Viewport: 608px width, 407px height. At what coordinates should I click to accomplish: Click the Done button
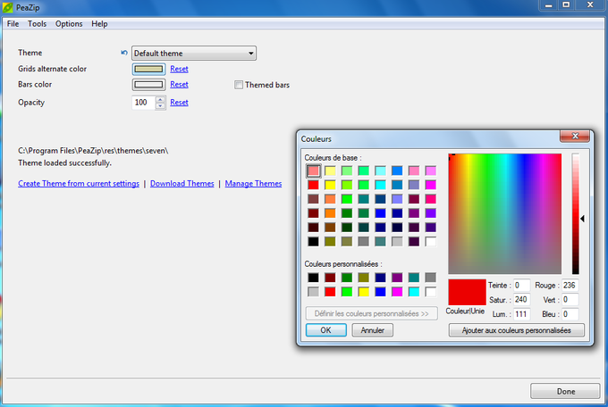coord(565,391)
